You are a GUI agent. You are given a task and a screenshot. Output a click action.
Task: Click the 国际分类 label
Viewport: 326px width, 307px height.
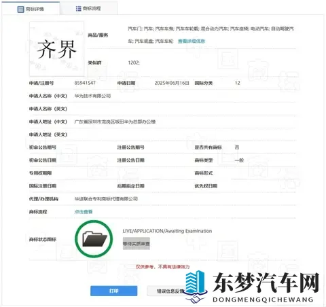[204, 83]
